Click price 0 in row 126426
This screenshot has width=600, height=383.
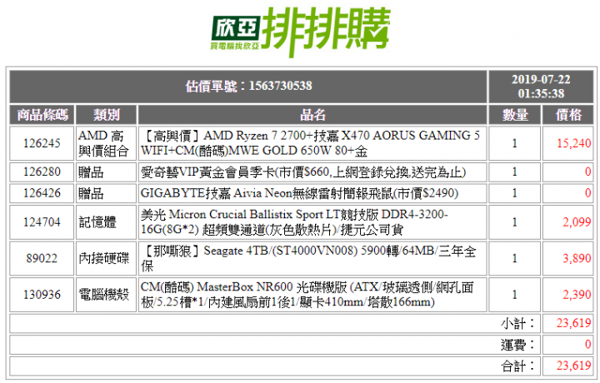587,193
